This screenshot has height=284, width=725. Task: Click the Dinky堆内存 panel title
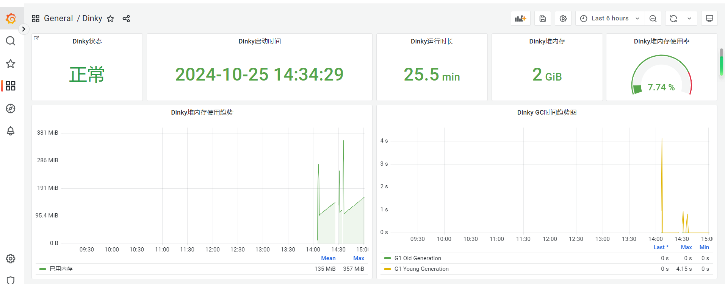coord(547,41)
